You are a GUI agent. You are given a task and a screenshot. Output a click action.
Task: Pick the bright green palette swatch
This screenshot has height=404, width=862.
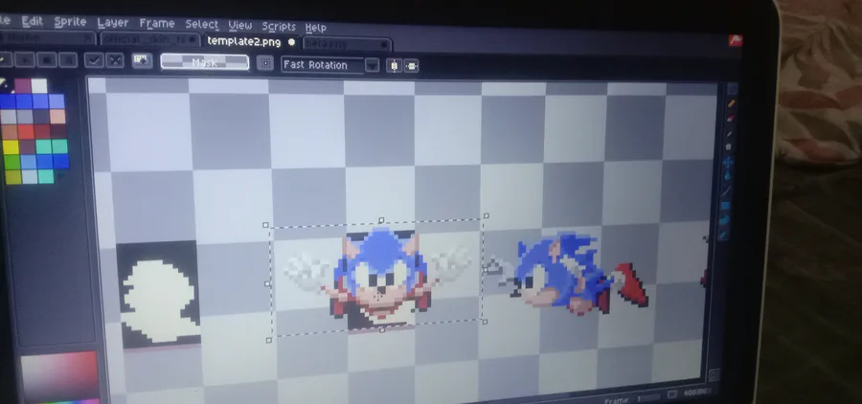[11, 162]
